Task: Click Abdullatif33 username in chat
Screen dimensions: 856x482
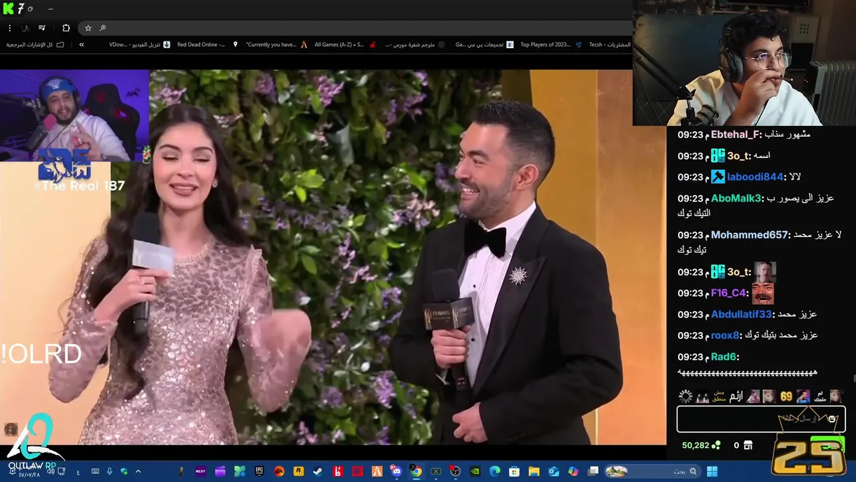Action: click(x=741, y=315)
